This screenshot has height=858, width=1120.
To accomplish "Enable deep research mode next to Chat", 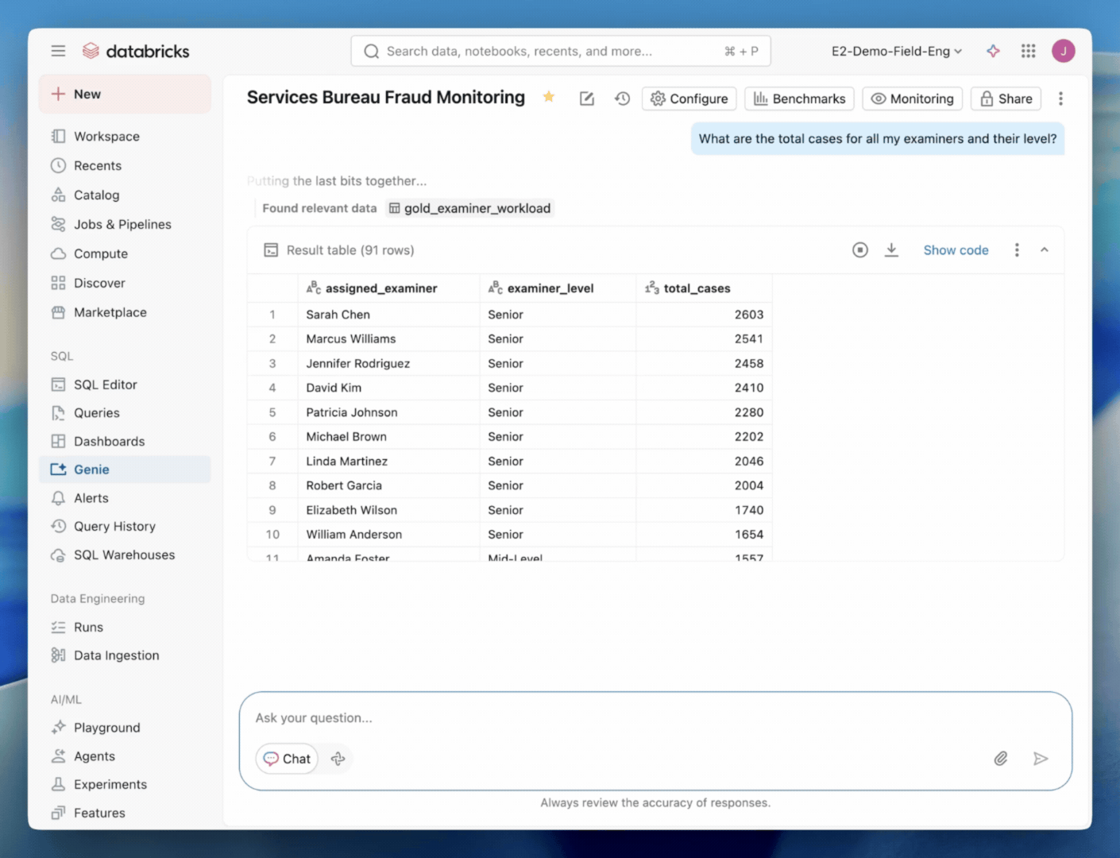I will coord(337,759).
